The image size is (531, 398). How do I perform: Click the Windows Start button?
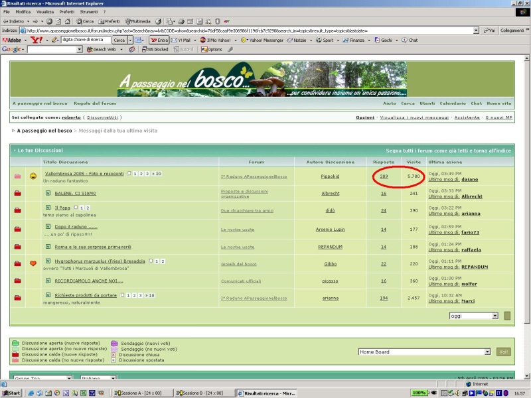tap(11, 393)
